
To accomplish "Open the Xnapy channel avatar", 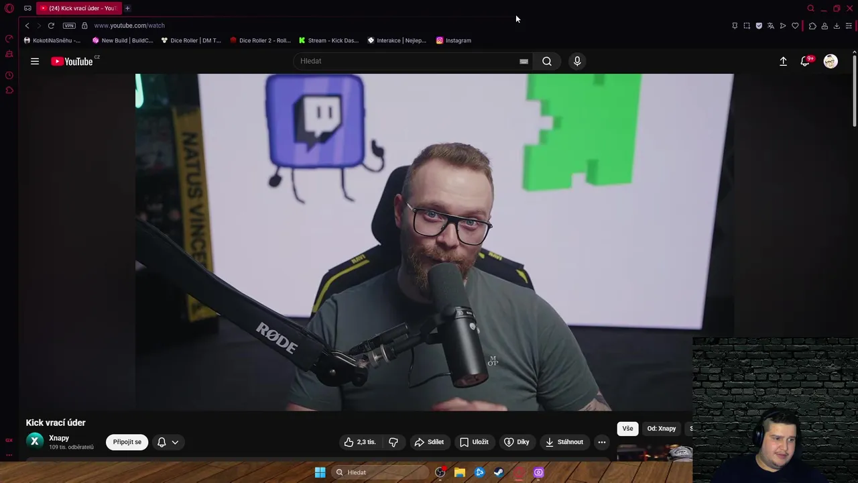I will tap(35, 441).
